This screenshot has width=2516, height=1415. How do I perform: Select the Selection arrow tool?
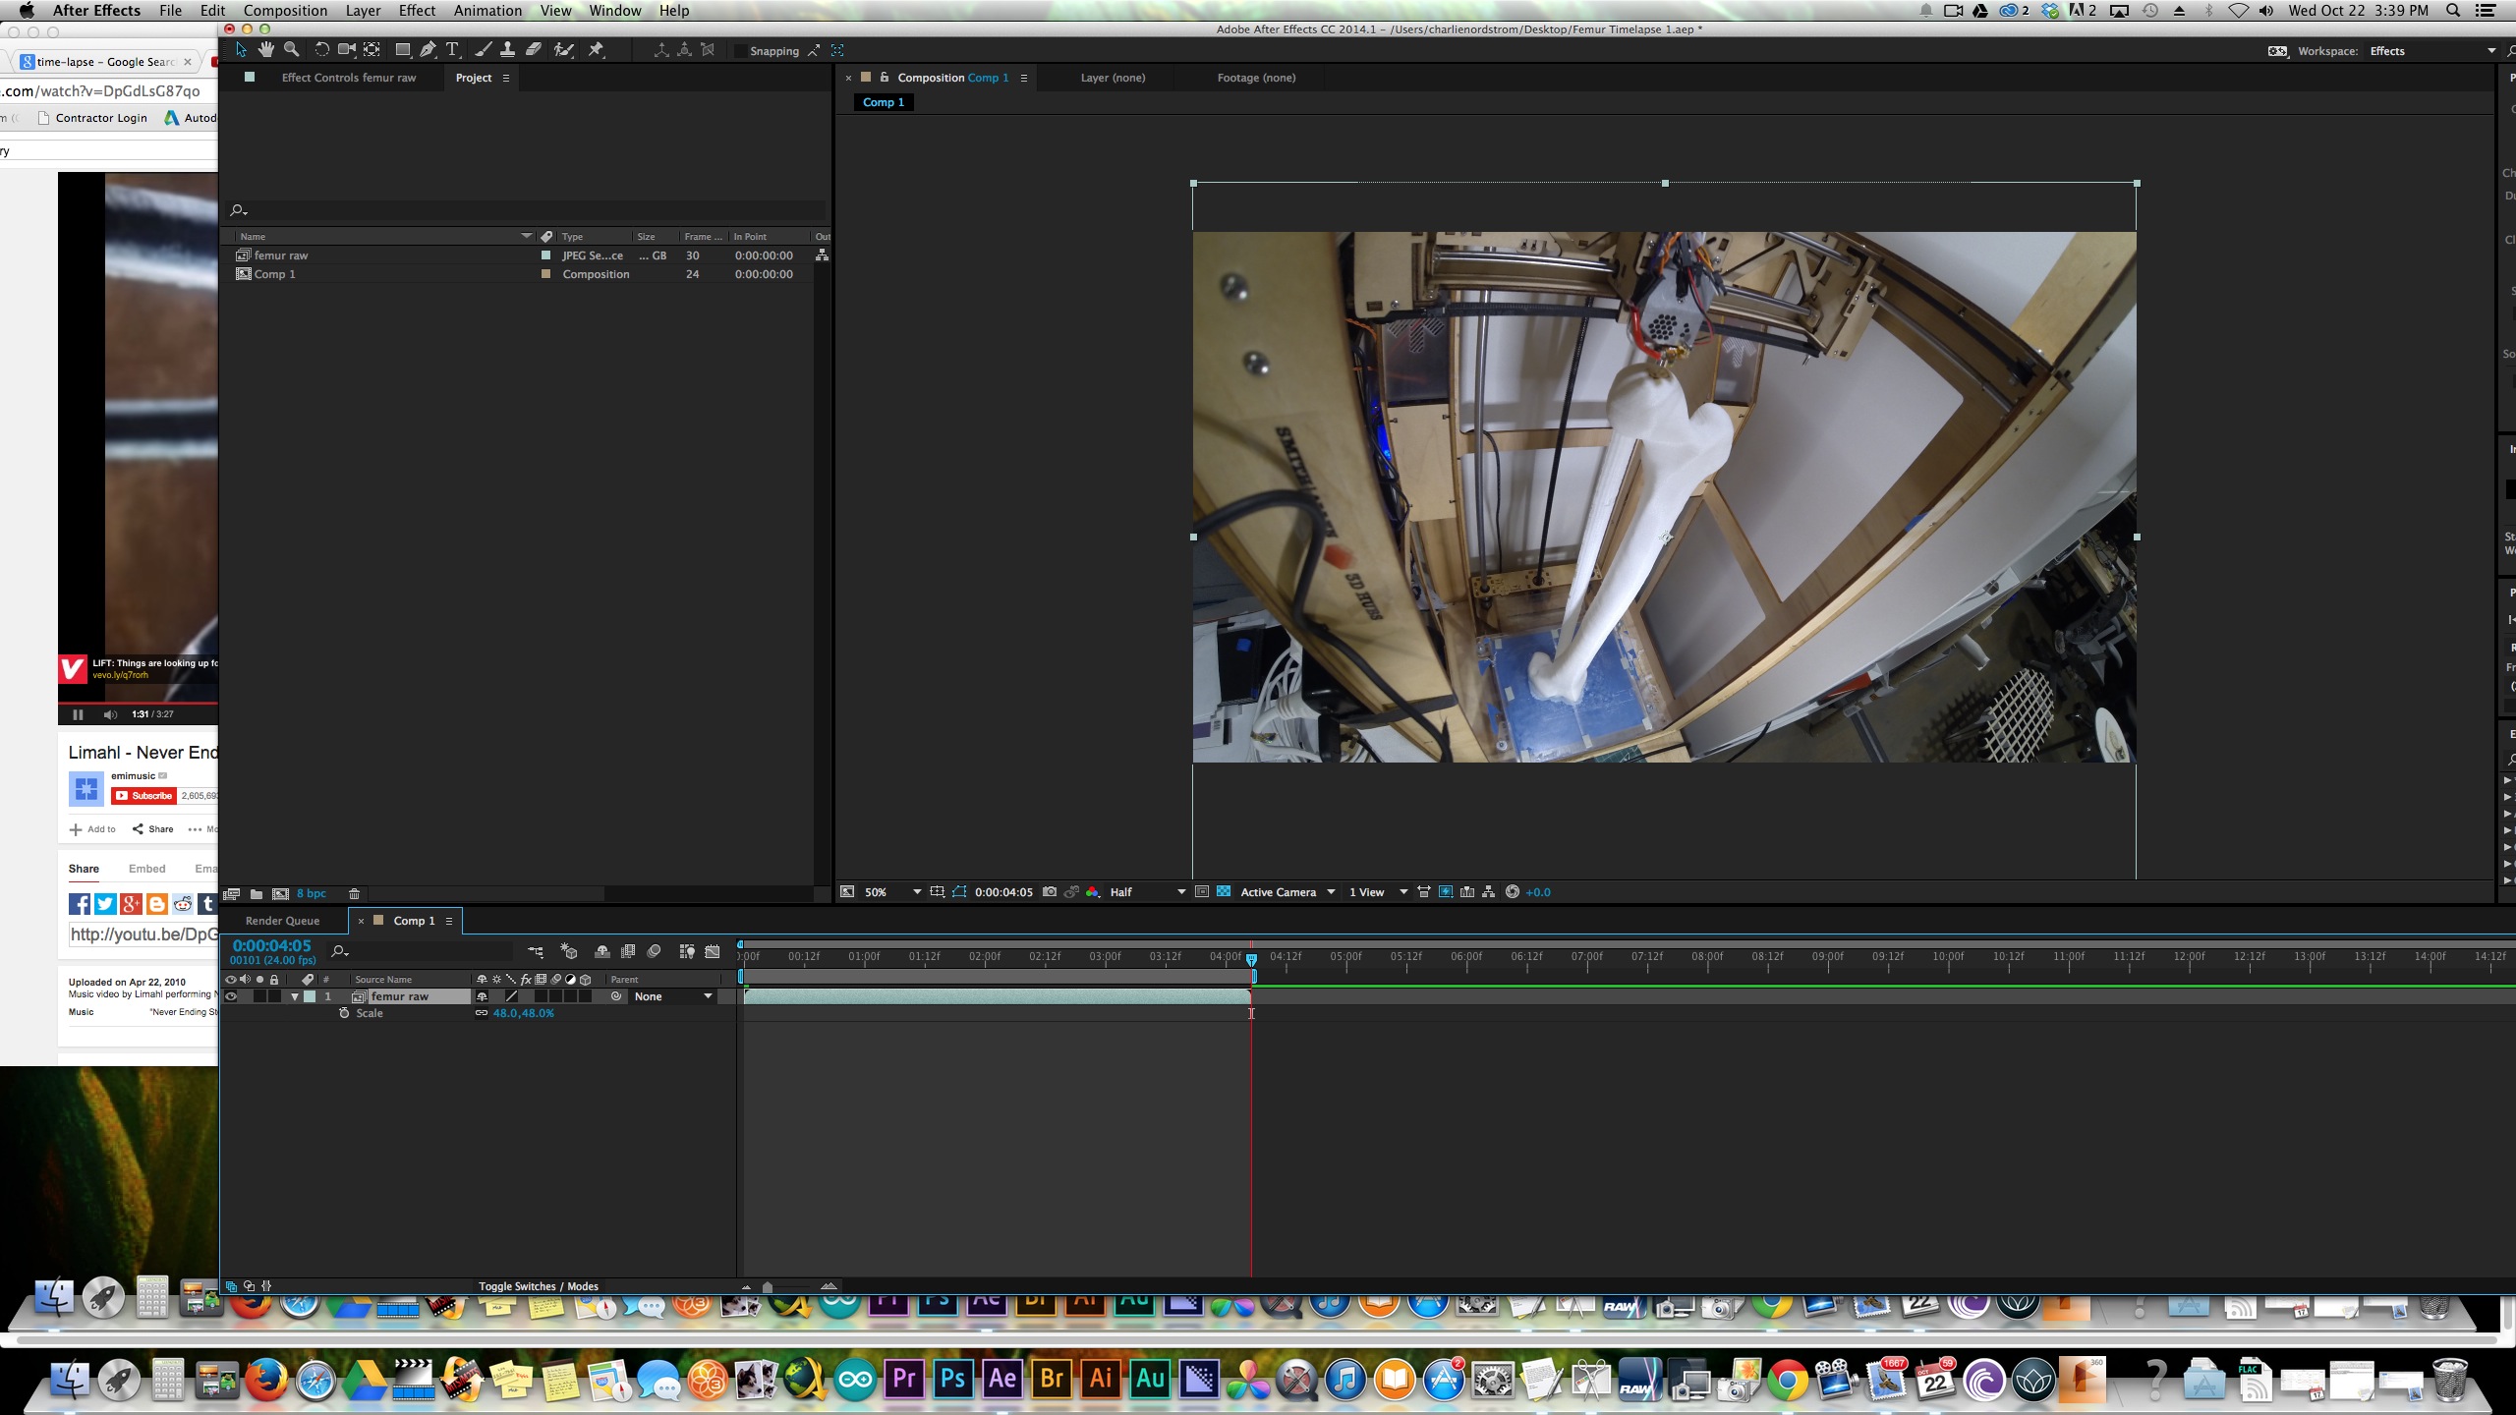242,50
